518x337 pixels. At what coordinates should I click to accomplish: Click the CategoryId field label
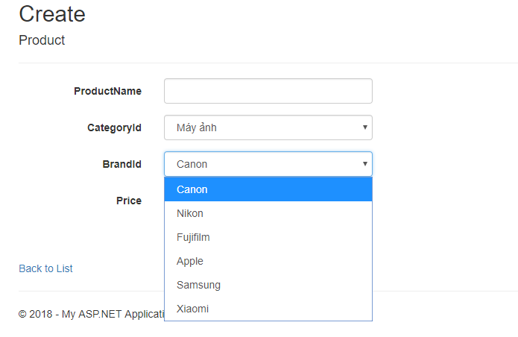[114, 127]
